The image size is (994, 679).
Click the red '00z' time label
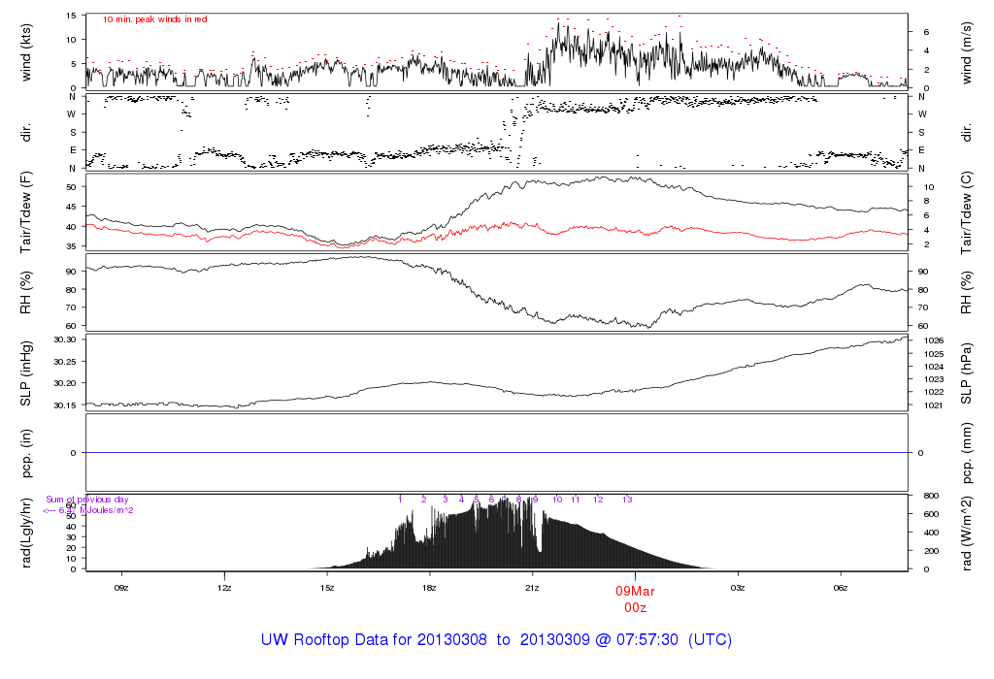click(635, 608)
